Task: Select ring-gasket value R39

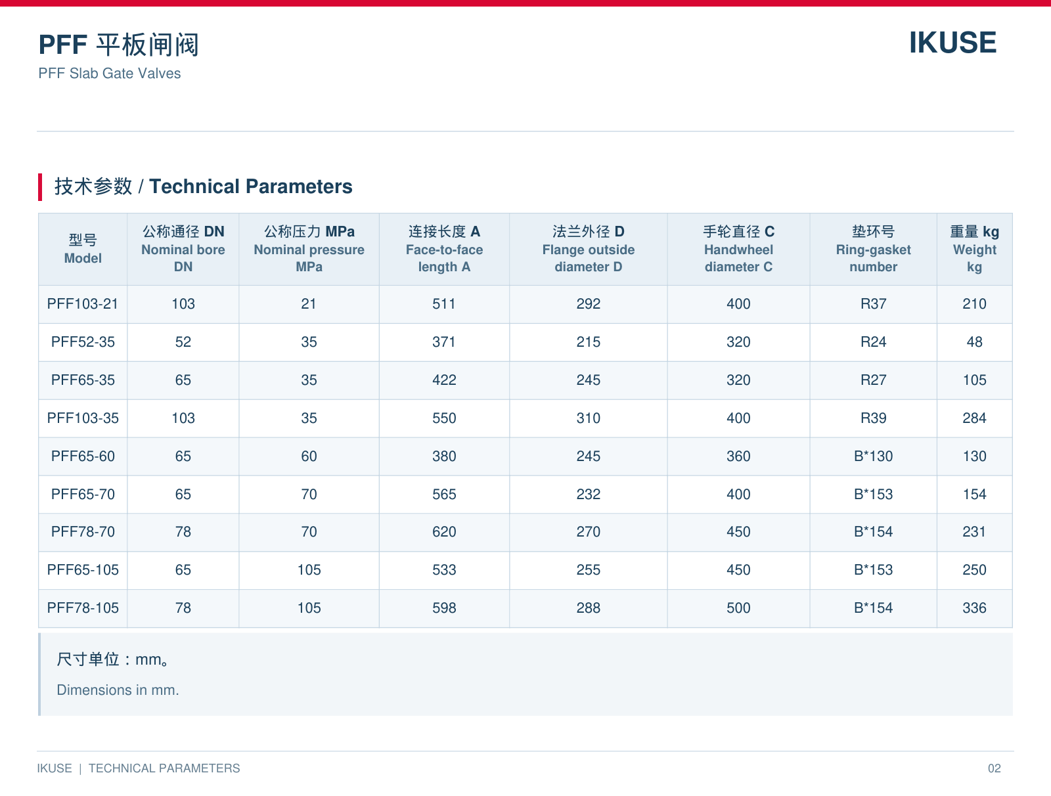Action: click(x=873, y=418)
